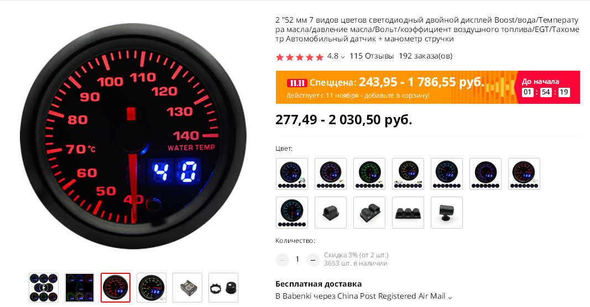Decrease quantity with the minus button
The width and height of the screenshot is (590, 307).
(x=282, y=260)
